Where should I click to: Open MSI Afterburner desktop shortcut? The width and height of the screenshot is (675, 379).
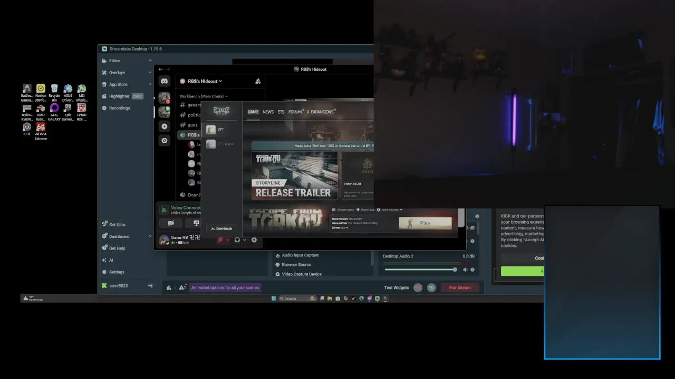82,93
